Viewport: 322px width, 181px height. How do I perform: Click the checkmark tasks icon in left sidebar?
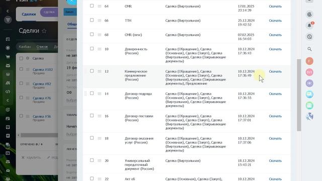click(x=8, y=127)
